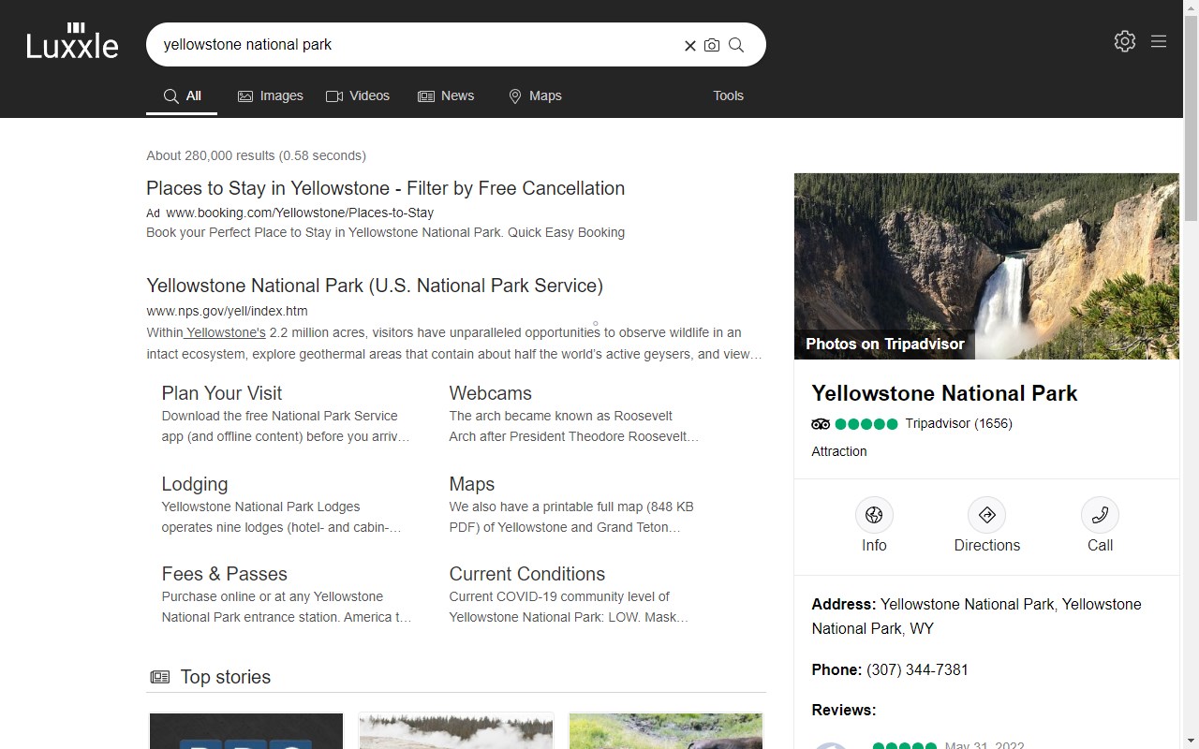Viewport: 1199px width, 749px height.
Task: Open the Lodging sitelink
Action: (194, 484)
